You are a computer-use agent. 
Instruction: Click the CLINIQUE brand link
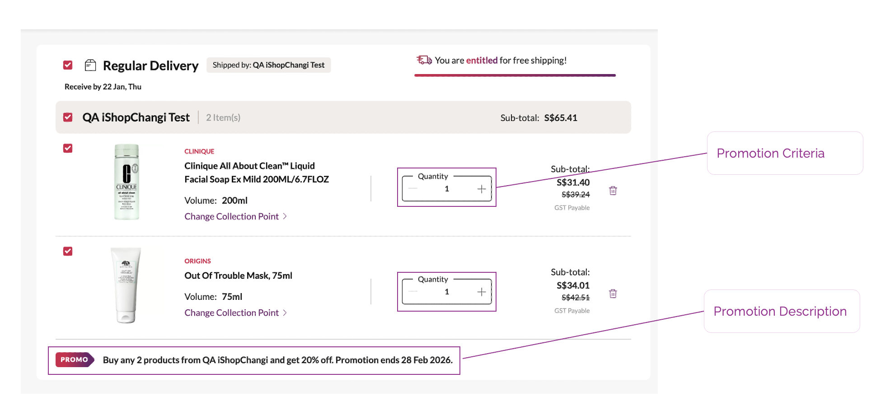pos(199,151)
